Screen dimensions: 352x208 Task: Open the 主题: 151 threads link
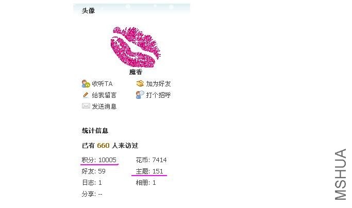pos(149,171)
